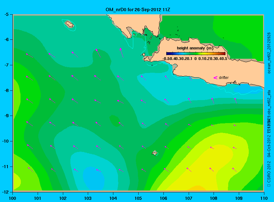Click the x-axis label '101'

click(x=37, y=198)
